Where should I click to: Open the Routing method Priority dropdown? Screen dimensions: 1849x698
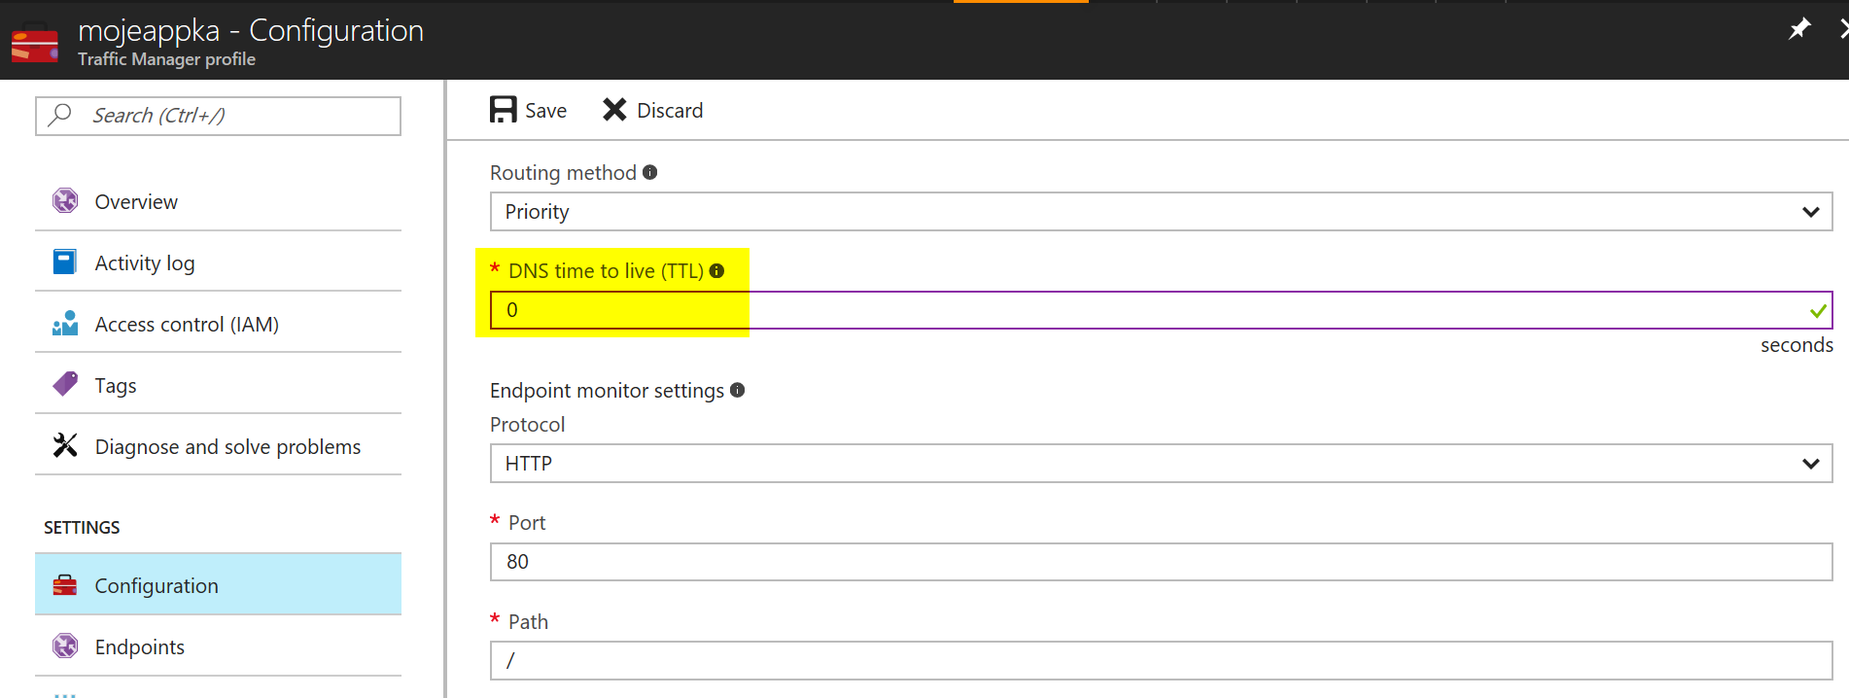(x=1161, y=211)
